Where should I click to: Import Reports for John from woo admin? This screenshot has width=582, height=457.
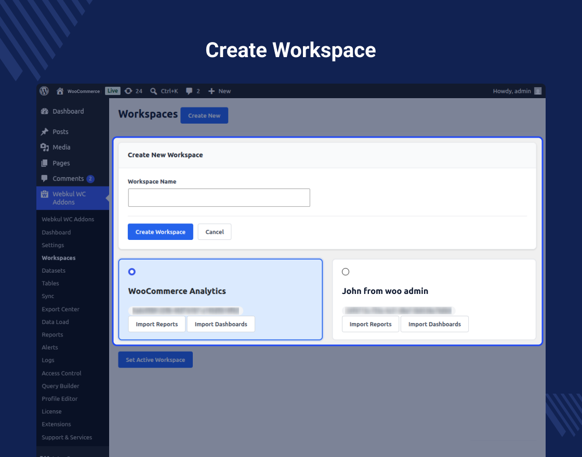(371, 324)
